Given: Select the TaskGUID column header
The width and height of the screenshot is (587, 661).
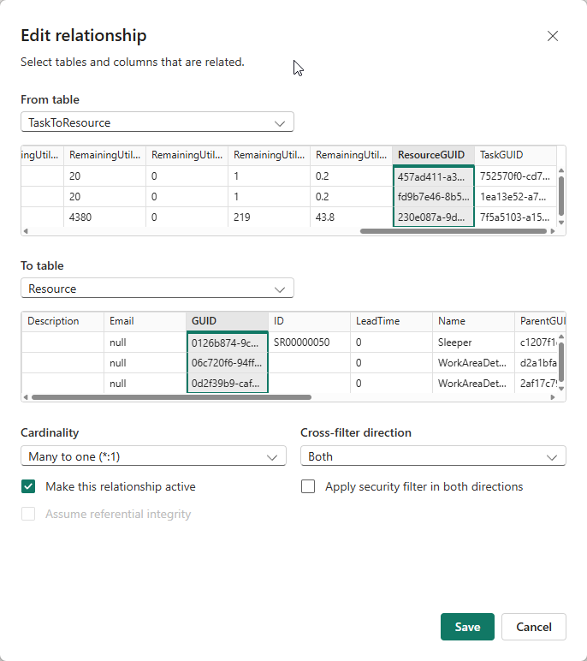Looking at the screenshot, I should [x=505, y=155].
